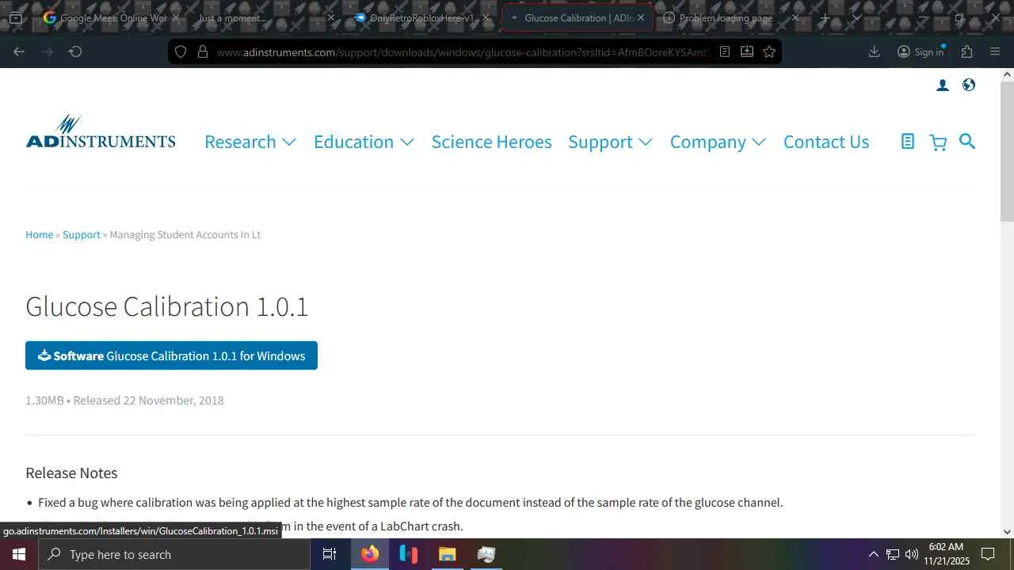Screen dimensions: 1014x570
Task: Bookmark this page with the star
Action: (769, 51)
